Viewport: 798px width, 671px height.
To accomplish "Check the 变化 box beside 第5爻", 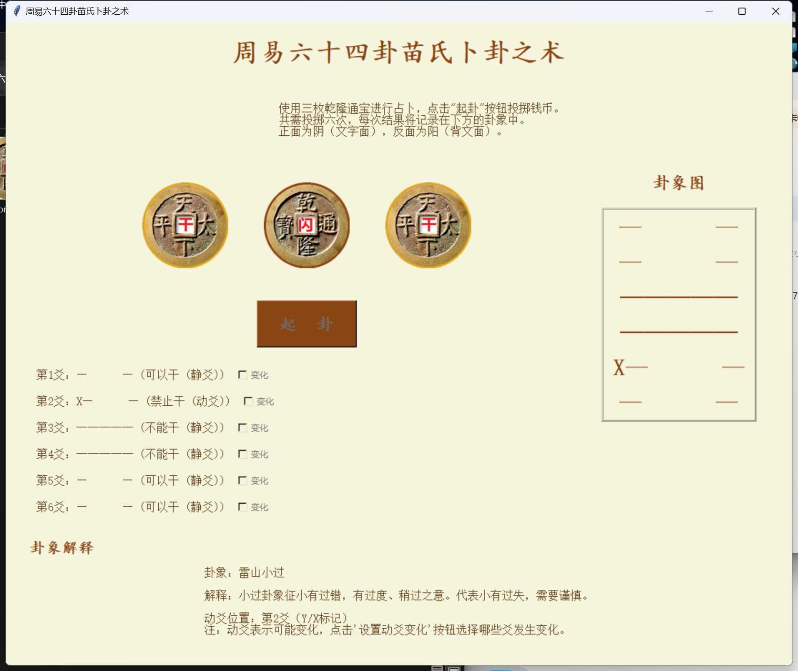I will coord(242,481).
